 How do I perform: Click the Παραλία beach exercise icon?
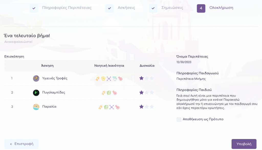click(36, 107)
